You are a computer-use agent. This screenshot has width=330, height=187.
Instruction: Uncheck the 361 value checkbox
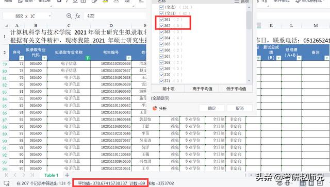(161, 20)
